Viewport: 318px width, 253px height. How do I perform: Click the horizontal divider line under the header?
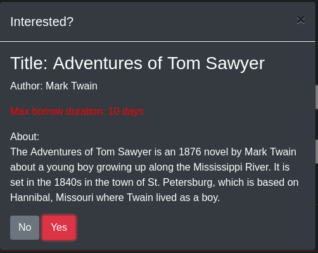[158, 42]
